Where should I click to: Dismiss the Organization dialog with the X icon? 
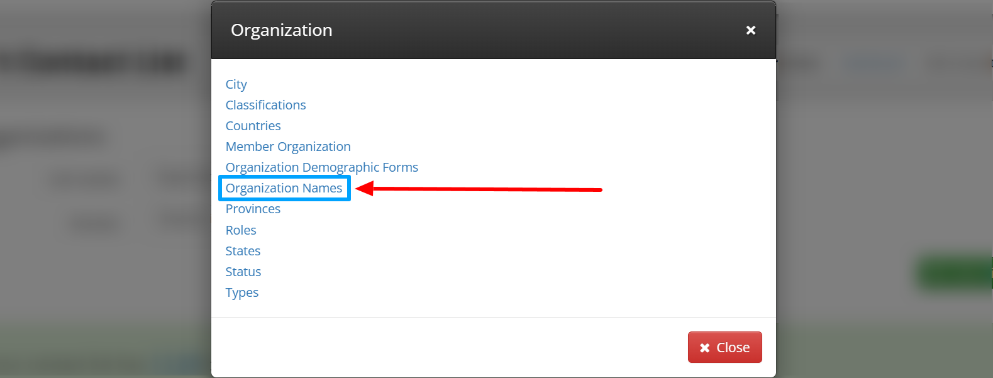pyautogui.click(x=750, y=30)
